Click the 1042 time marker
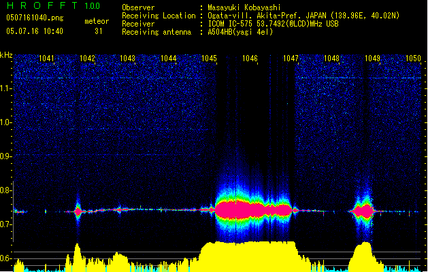The width and height of the screenshot is (428, 272). pos(87,58)
